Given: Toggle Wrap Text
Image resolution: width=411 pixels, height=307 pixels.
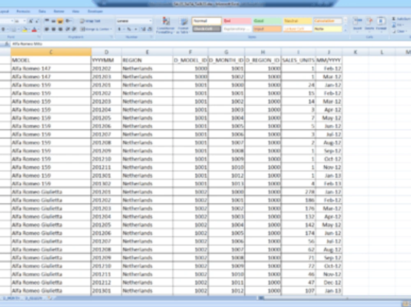Looking at the screenshot, I should pyautogui.click(x=90, y=21).
